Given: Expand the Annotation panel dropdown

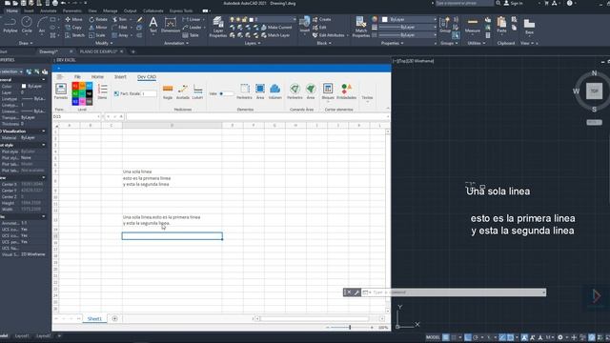Looking at the screenshot, I should pyautogui.click(x=176, y=43).
